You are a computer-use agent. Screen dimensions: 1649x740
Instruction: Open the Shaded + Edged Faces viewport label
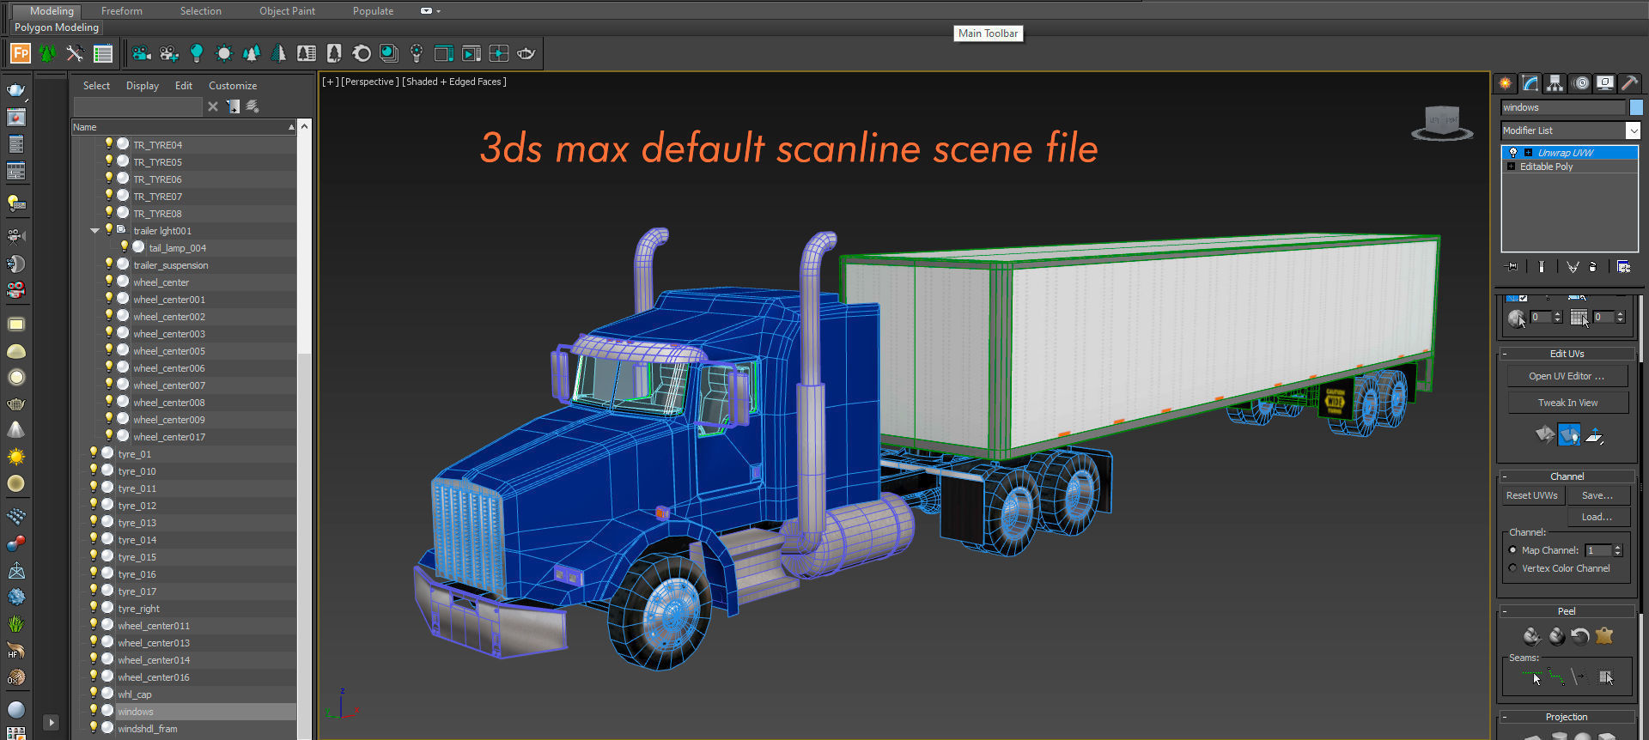454,82
